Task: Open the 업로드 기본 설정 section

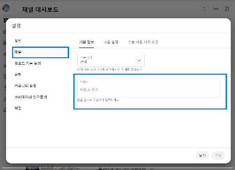Action: pos(27,63)
